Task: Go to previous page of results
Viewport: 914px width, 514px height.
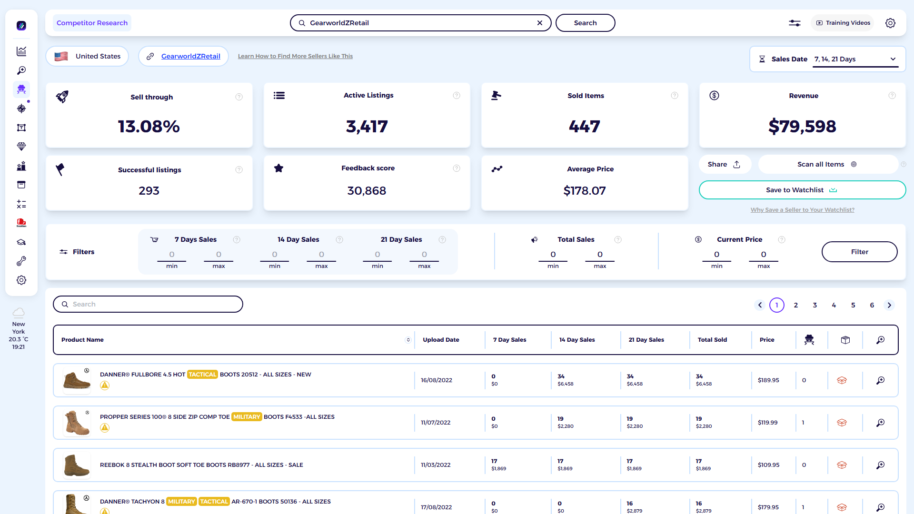Action: pos(760,305)
